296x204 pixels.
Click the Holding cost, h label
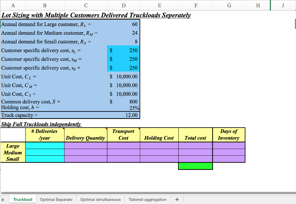pos(20,107)
